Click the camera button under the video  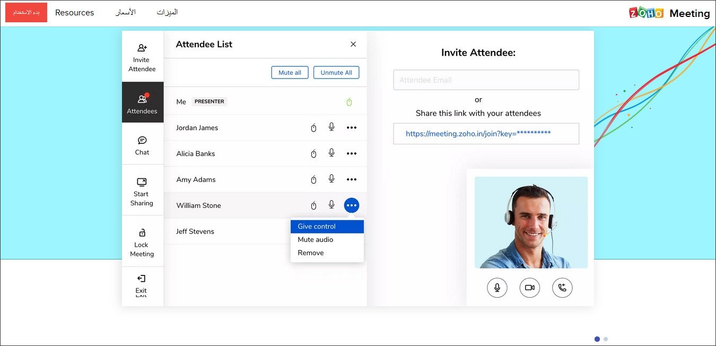[x=529, y=288]
